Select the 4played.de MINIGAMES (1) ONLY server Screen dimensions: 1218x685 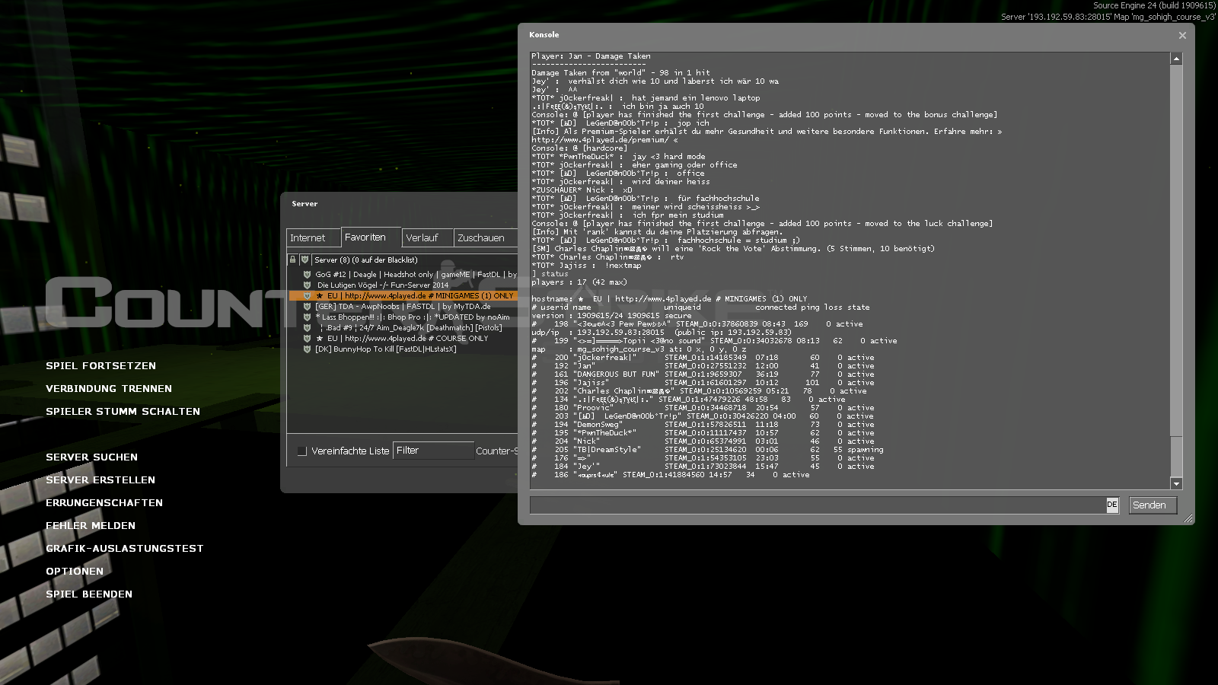click(x=403, y=296)
